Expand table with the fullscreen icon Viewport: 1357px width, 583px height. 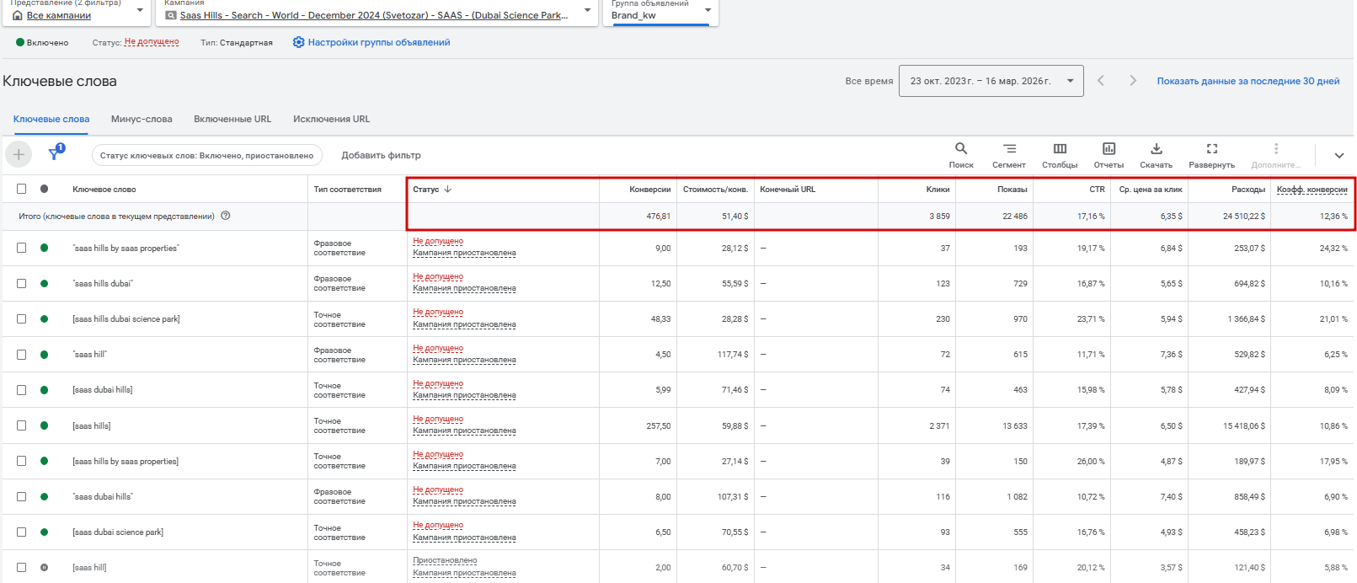pyautogui.click(x=1211, y=149)
